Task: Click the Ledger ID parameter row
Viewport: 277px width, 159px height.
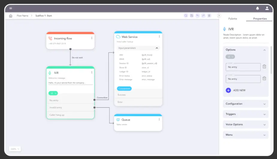Action: 138,72
